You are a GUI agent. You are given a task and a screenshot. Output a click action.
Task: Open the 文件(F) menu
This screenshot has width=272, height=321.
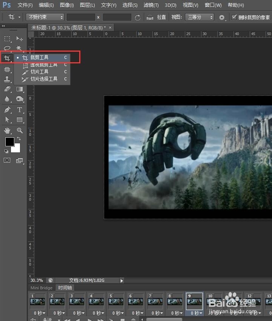[x=25, y=5]
